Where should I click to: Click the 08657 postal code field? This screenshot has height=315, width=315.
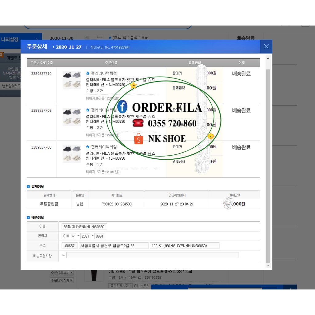coord(70,245)
